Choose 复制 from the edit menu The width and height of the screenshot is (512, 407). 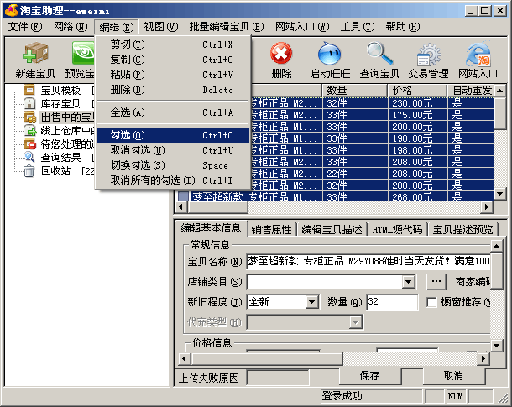pyautogui.click(x=173, y=60)
